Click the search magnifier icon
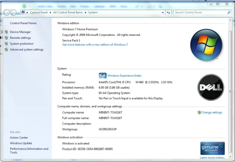 229,12
